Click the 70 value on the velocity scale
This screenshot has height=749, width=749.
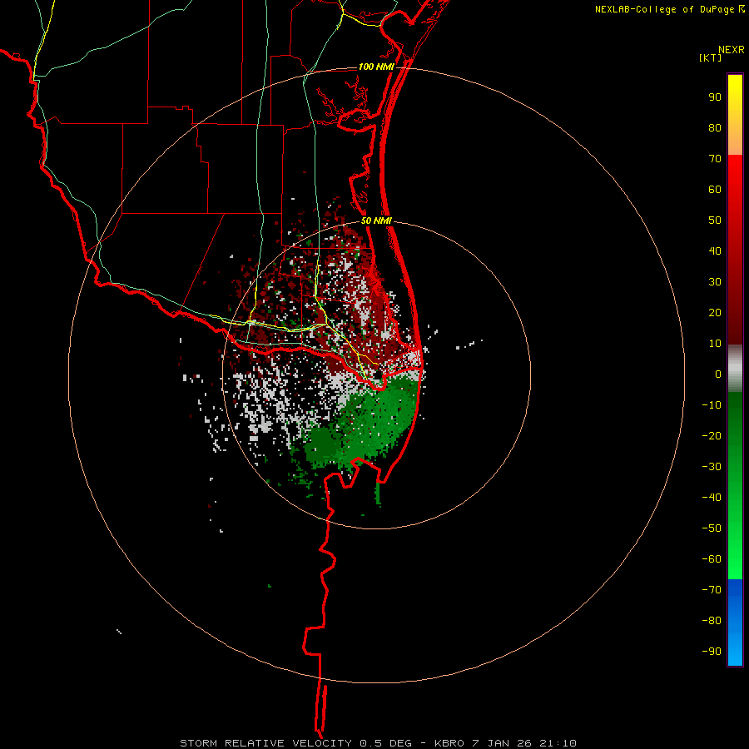tap(715, 159)
